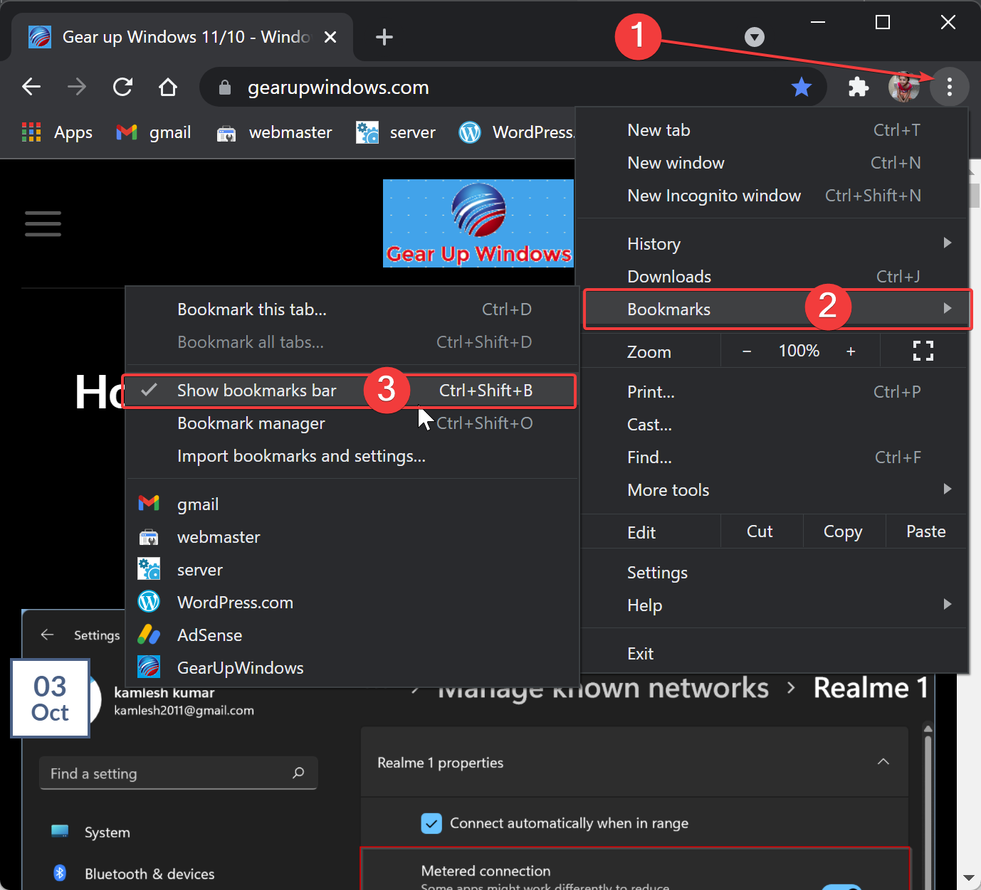Click the page scrollbar down arrow

click(968, 878)
